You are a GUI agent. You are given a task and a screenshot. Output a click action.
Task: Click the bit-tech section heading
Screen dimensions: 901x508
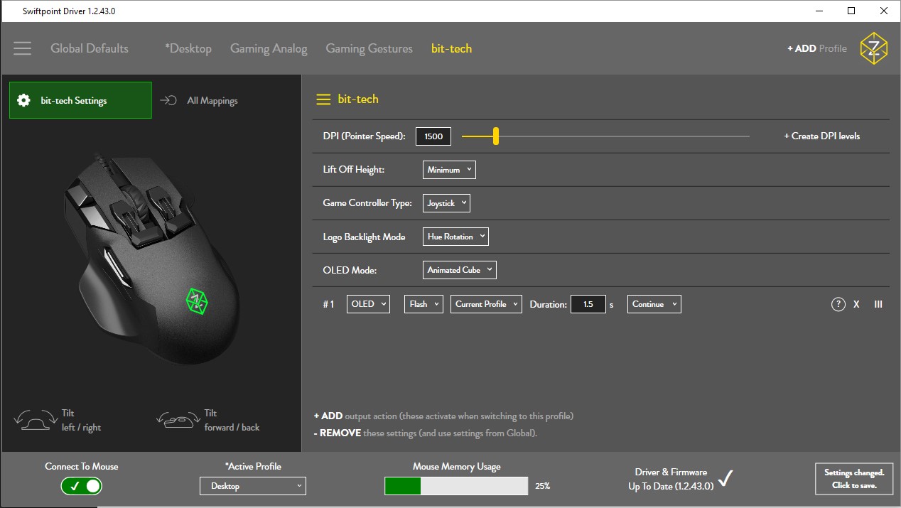pos(358,99)
